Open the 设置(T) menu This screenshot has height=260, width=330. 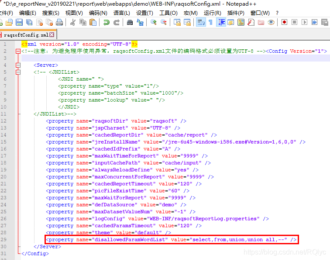tap(144, 13)
